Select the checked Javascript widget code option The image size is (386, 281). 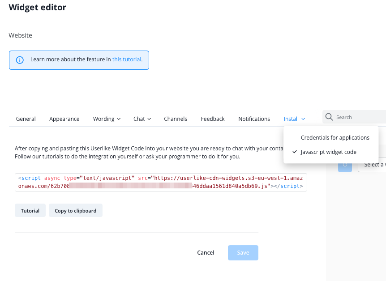point(328,152)
